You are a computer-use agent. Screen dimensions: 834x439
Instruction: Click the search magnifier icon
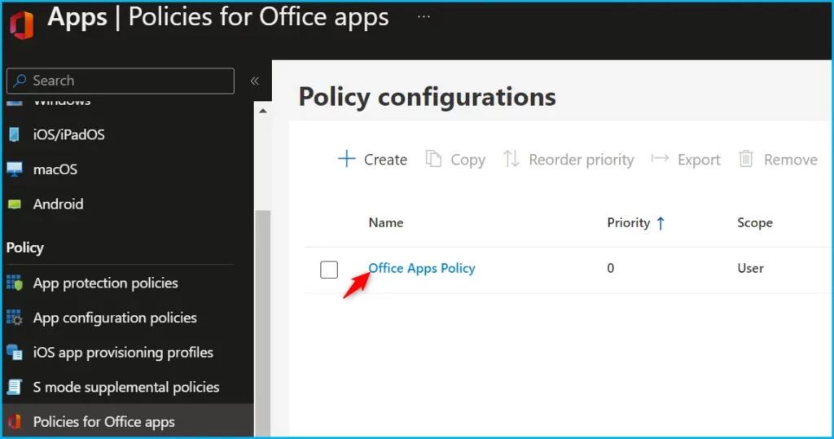[x=20, y=81]
